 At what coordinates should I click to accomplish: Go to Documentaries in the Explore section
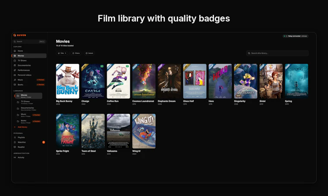tap(29, 65)
